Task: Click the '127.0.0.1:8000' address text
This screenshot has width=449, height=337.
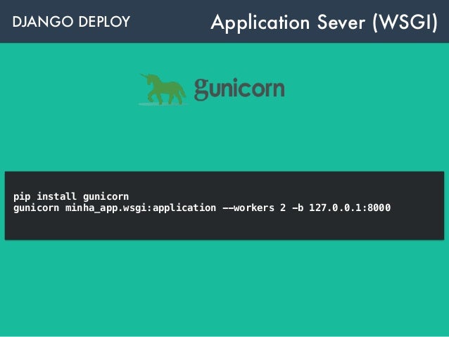Action: [350, 208]
